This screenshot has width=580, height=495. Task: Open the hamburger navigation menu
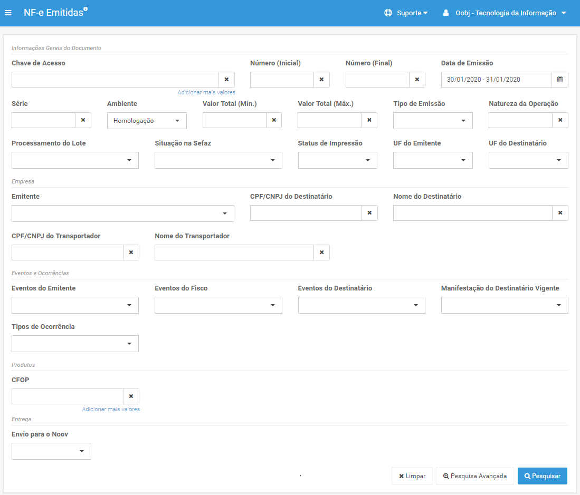tap(8, 13)
